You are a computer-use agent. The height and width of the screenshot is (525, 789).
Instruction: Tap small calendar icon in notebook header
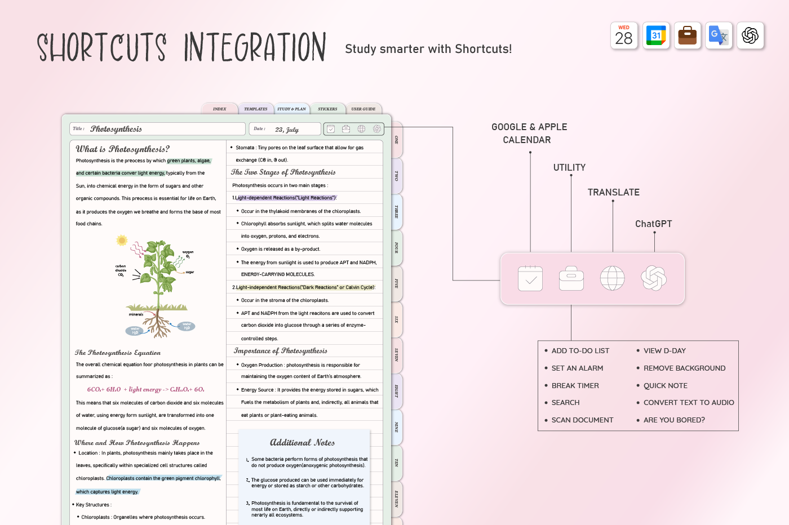(x=331, y=129)
